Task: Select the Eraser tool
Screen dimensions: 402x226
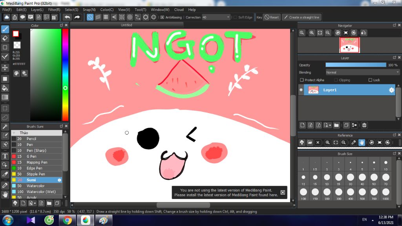Action: [5, 38]
